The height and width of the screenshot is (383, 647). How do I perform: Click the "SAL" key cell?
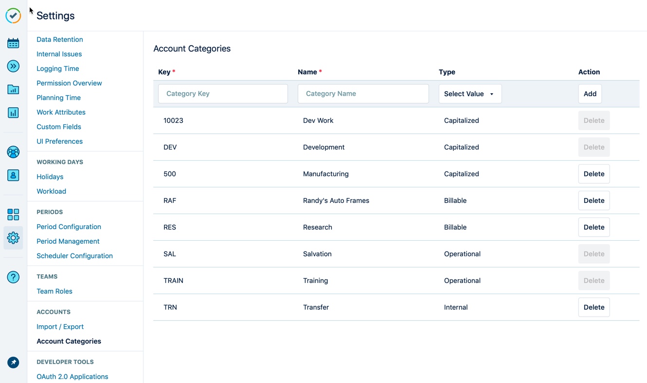(x=170, y=254)
